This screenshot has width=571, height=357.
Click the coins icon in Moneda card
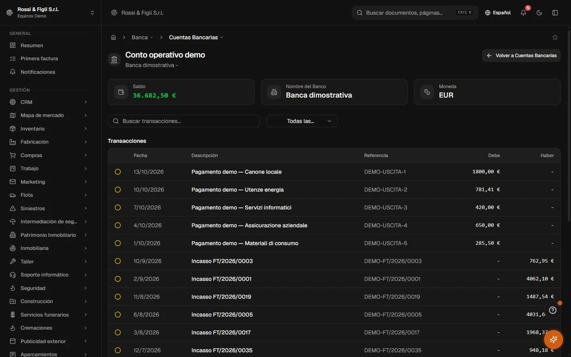(x=427, y=92)
